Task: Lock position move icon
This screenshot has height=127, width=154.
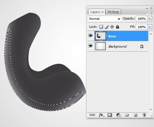Action: (x=112, y=27)
